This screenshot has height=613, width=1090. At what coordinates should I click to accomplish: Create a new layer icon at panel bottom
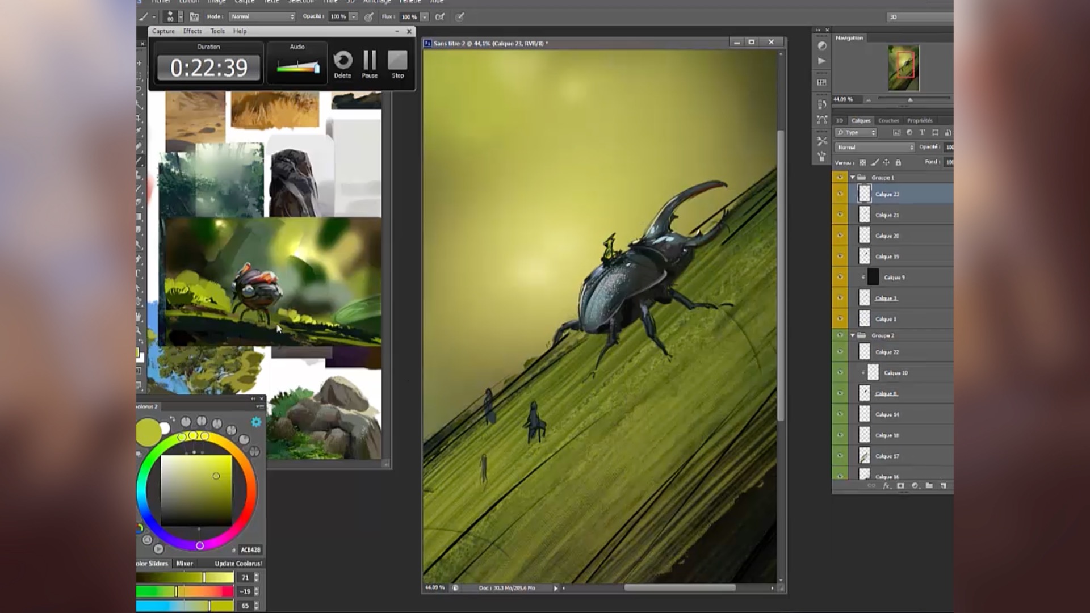(944, 486)
